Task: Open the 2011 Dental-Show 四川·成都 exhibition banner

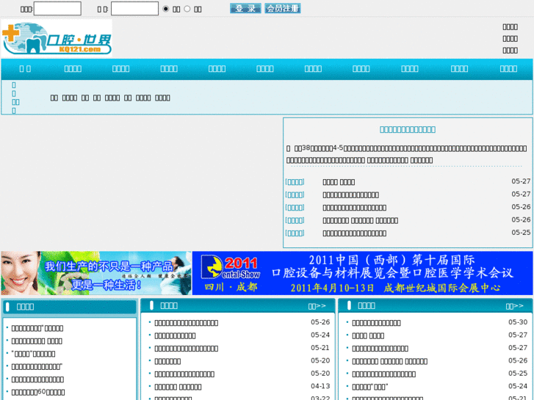Action: (362, 273)
